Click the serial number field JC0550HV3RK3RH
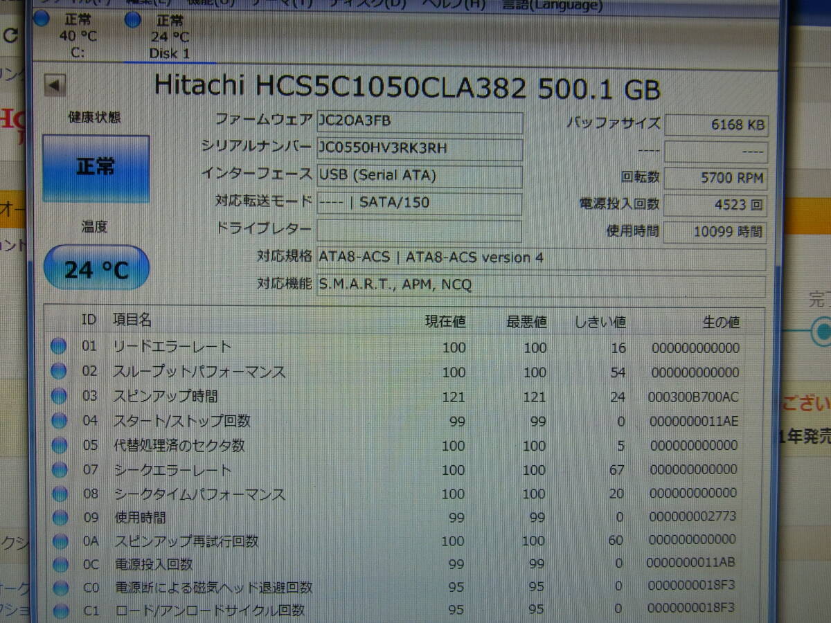Viewport: 831px width, 623px height. tap(420, 149)
